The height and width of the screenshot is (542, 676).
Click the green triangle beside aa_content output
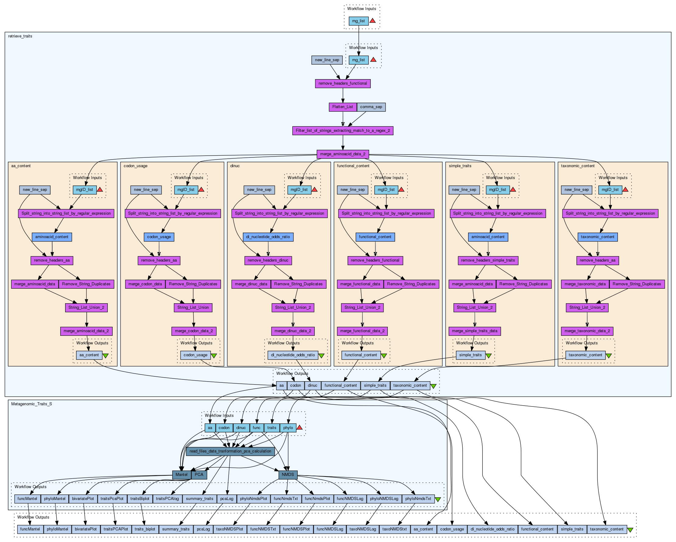(105, 356)
